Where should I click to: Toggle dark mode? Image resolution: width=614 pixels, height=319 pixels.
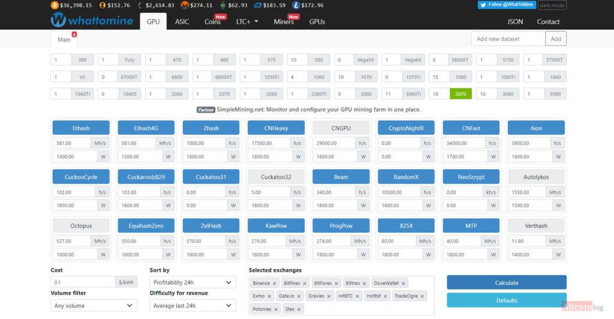[x=552, y=5]
